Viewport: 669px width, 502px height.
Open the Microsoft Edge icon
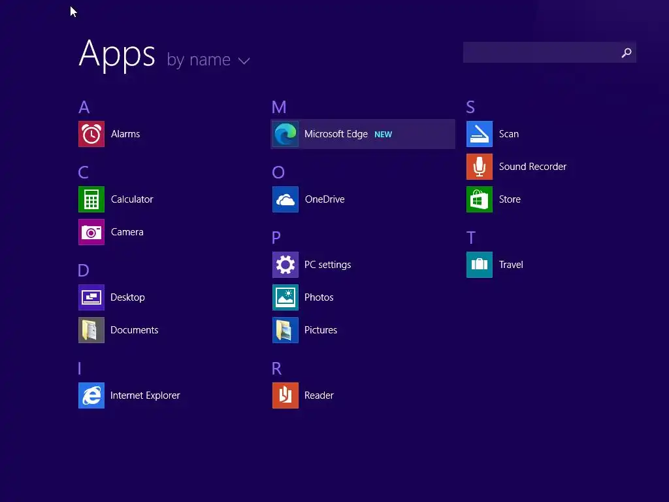click(x=286, y=134)
